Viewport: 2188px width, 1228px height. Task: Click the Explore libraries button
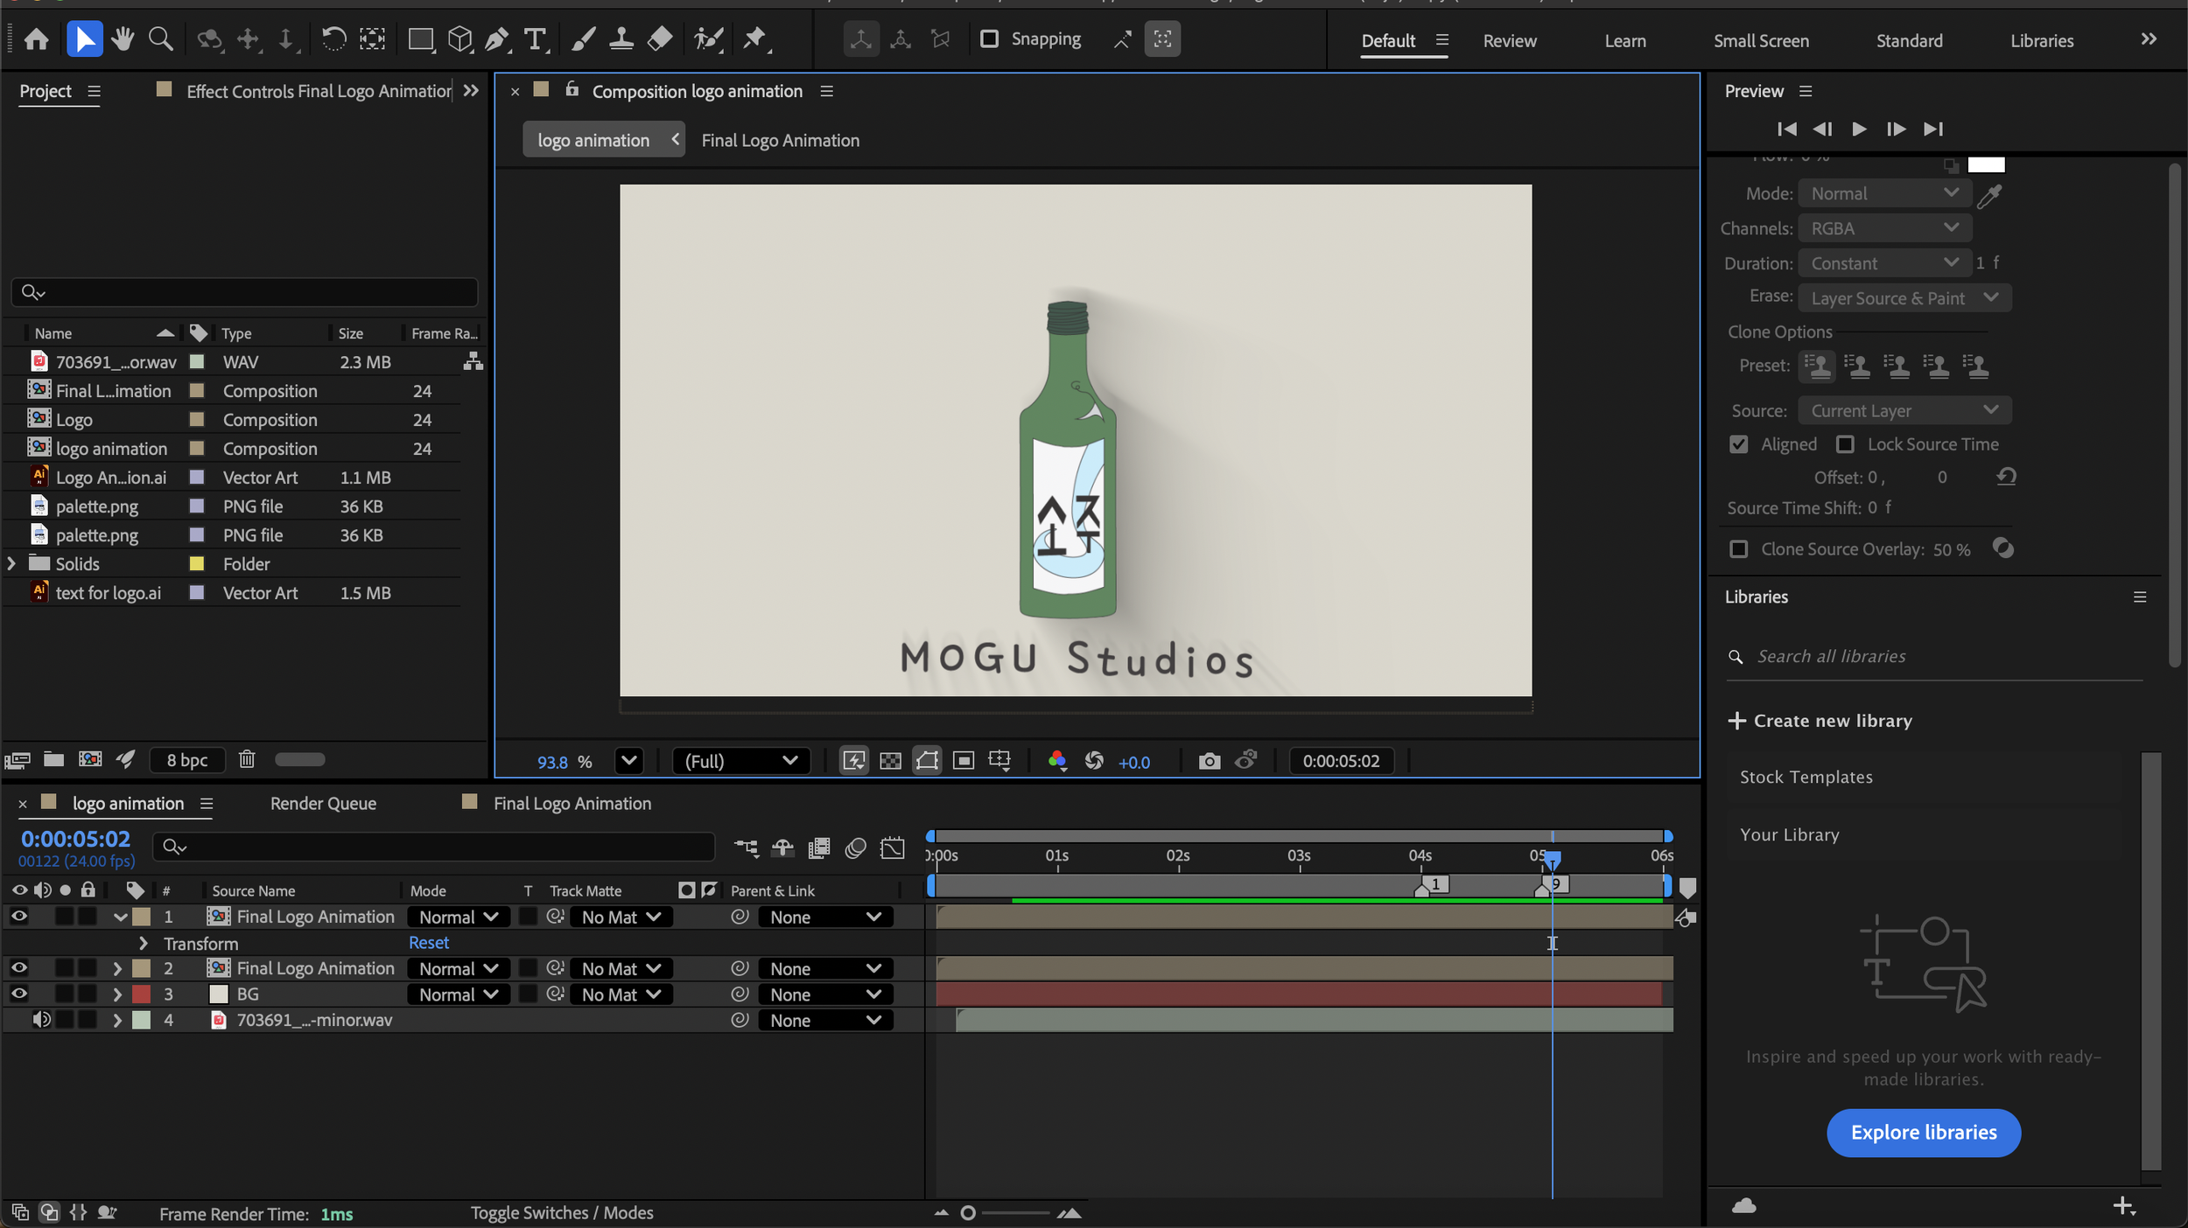[1923, 1133]
